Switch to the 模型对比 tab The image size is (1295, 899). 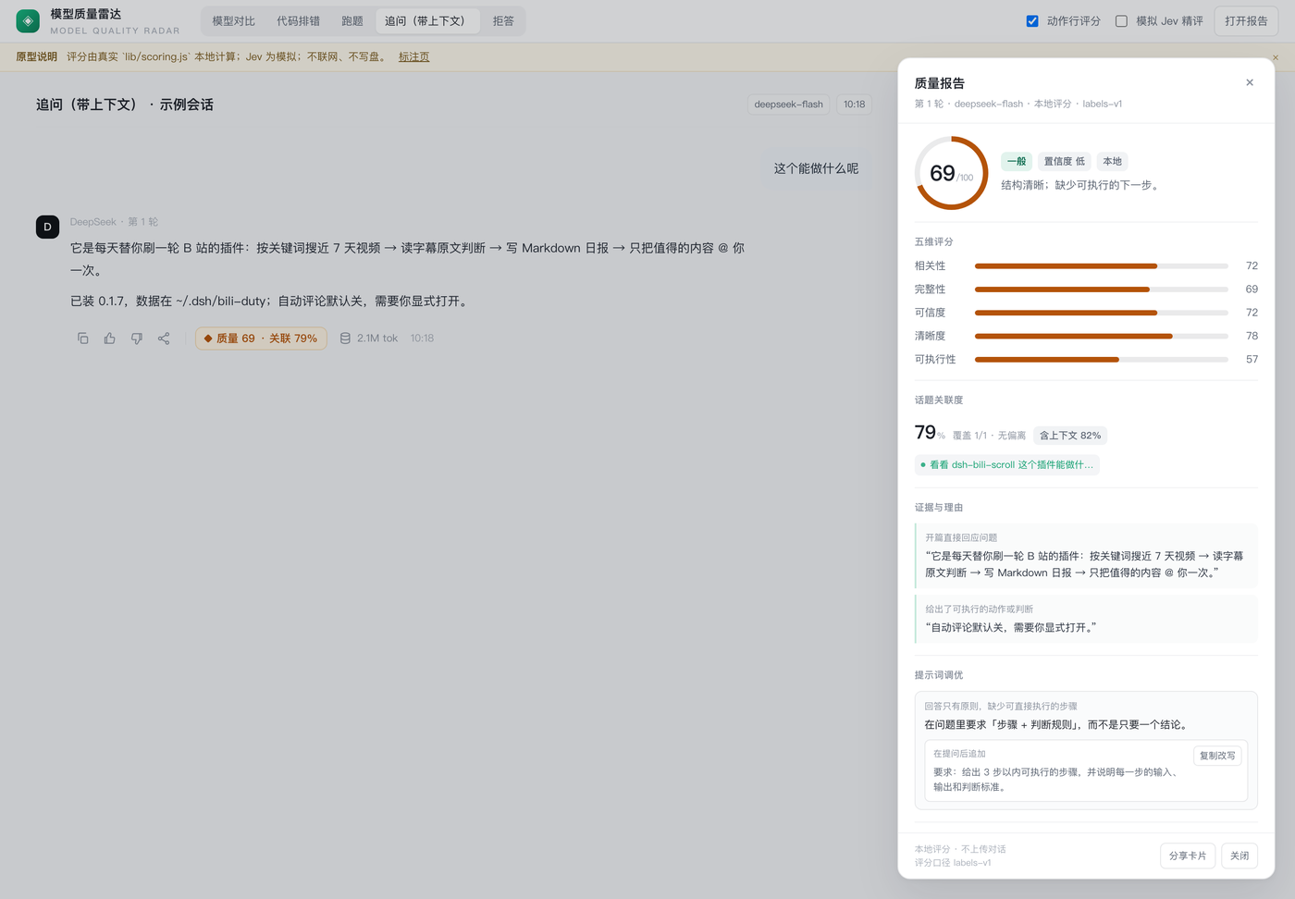click(234, 21)
